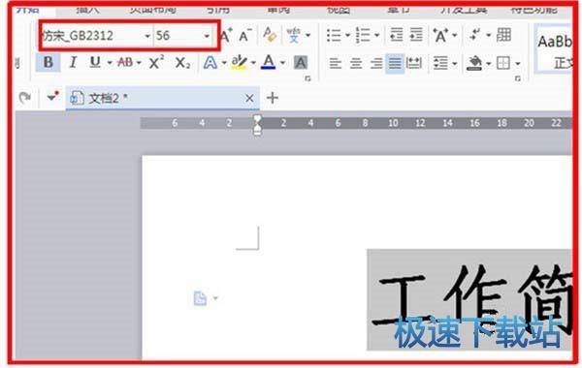Open the phonetic guide (pinyin) tool

point(294,35)
